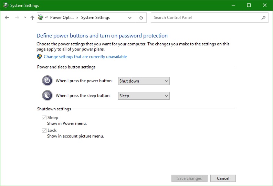Screen dimensions: 273x186
Task: Refresh the page with refresh icon
Action: tap(141, 18)
